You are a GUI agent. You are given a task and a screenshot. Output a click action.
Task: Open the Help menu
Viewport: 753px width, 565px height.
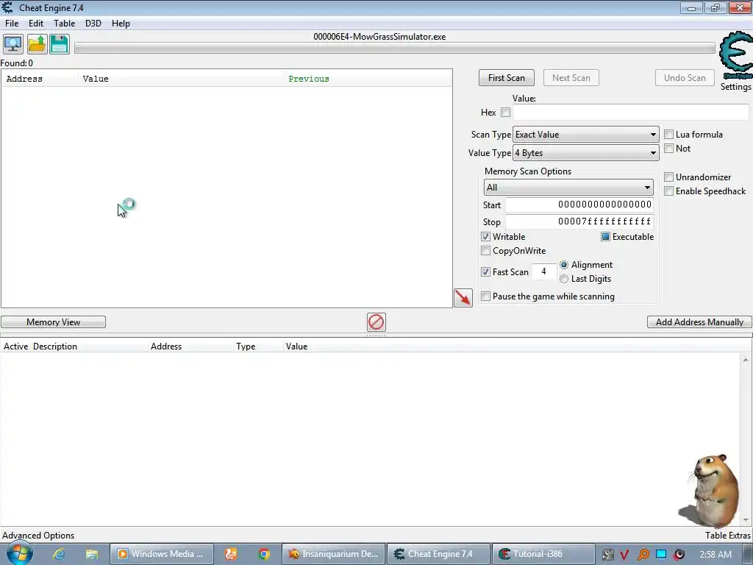point(121,23)
